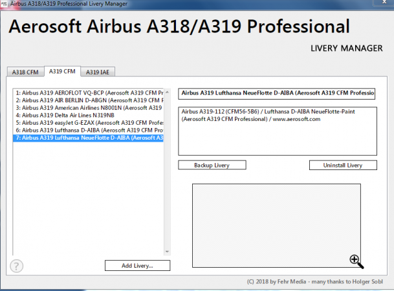Click the livery list scroll down arrow
The image size is (394, 291).
coord(167,252)
